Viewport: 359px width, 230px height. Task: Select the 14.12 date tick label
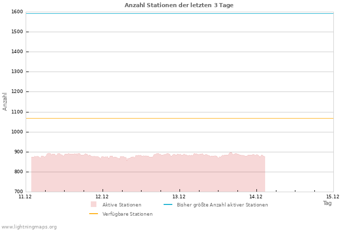click(256, 197)
